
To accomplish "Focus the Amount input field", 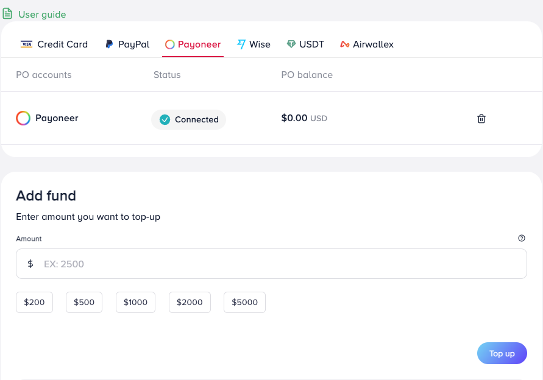I will (272, 264).
